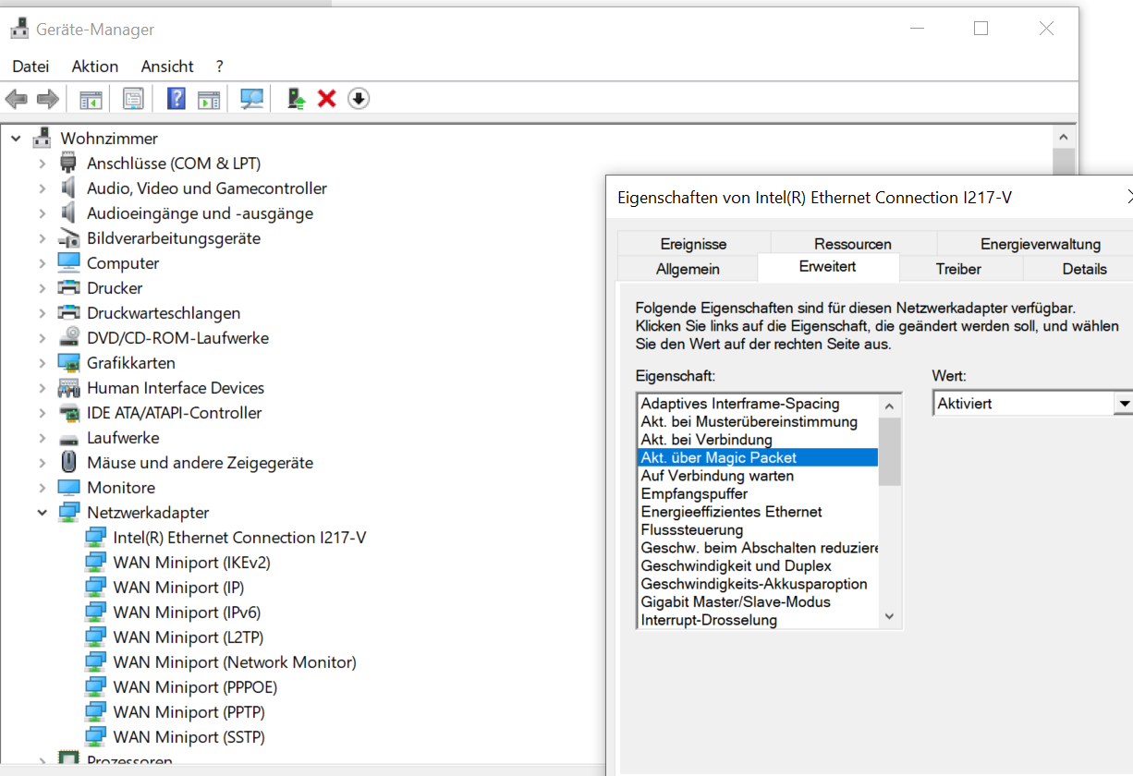
Task: Expand the Anschlüsse (COM & LPT) node
Action: click(x=42, y=163)
